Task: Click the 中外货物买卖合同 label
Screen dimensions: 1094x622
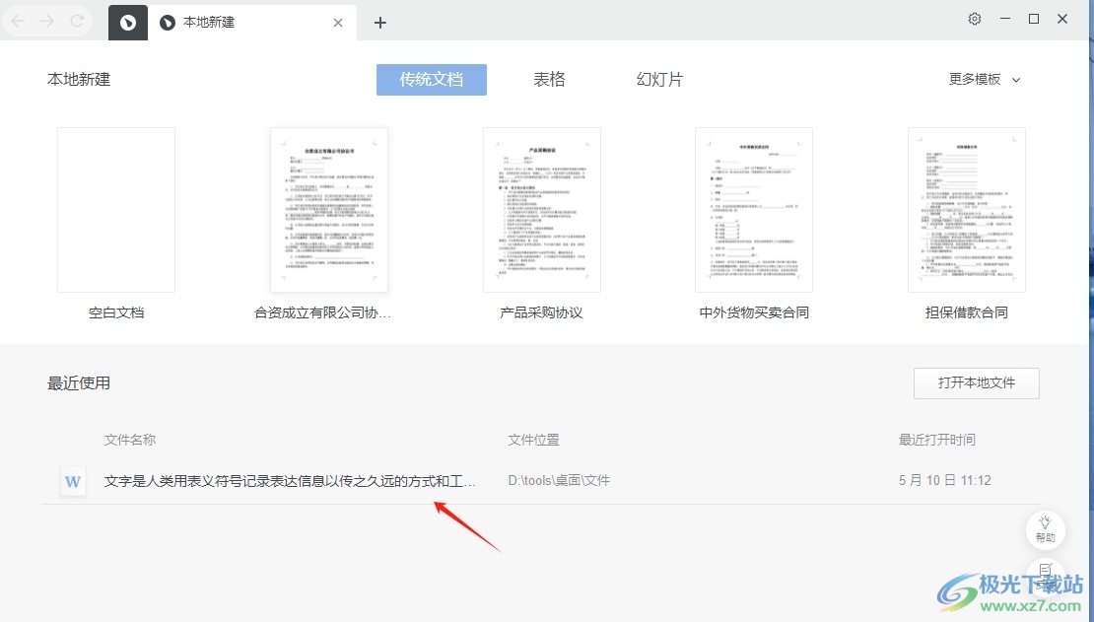Action: 754,312
